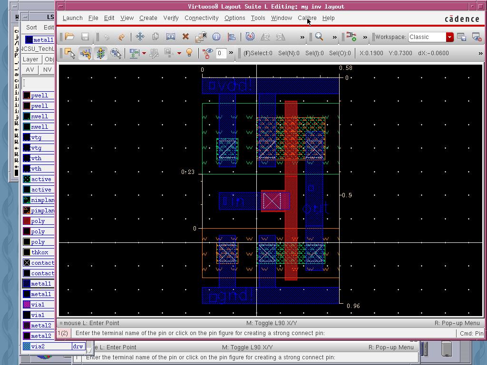Click the add connectivity instance icon
This screenshot has width=487, height=365.
[x=351, y=37]
